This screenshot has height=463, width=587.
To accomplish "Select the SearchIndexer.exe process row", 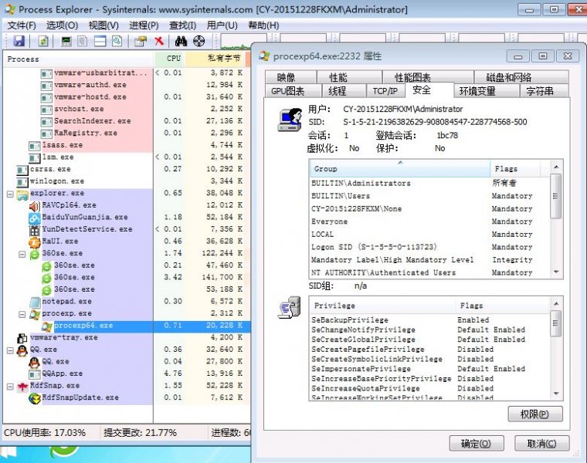I will (127, 121).
